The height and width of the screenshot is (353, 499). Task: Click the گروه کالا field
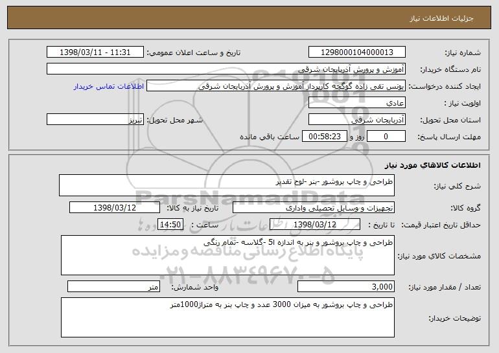(x=314, y=208)
